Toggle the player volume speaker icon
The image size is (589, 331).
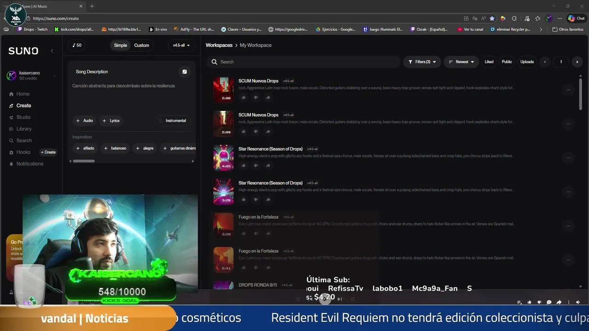click(578, 302)
